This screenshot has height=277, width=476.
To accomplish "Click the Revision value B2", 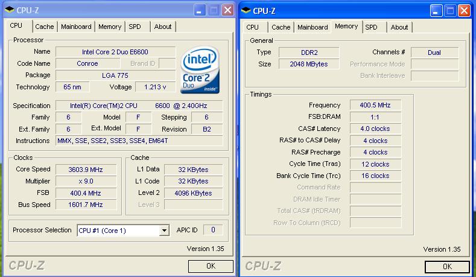I will click(207, 129).
